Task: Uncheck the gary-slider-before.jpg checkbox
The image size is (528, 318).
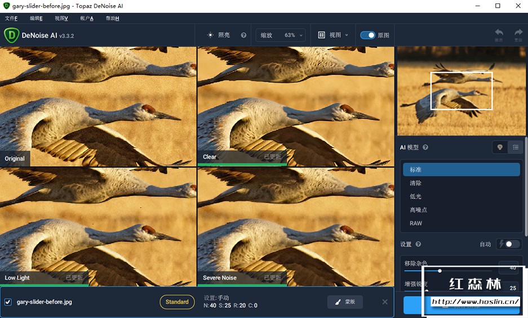Action: click(8, 302)
